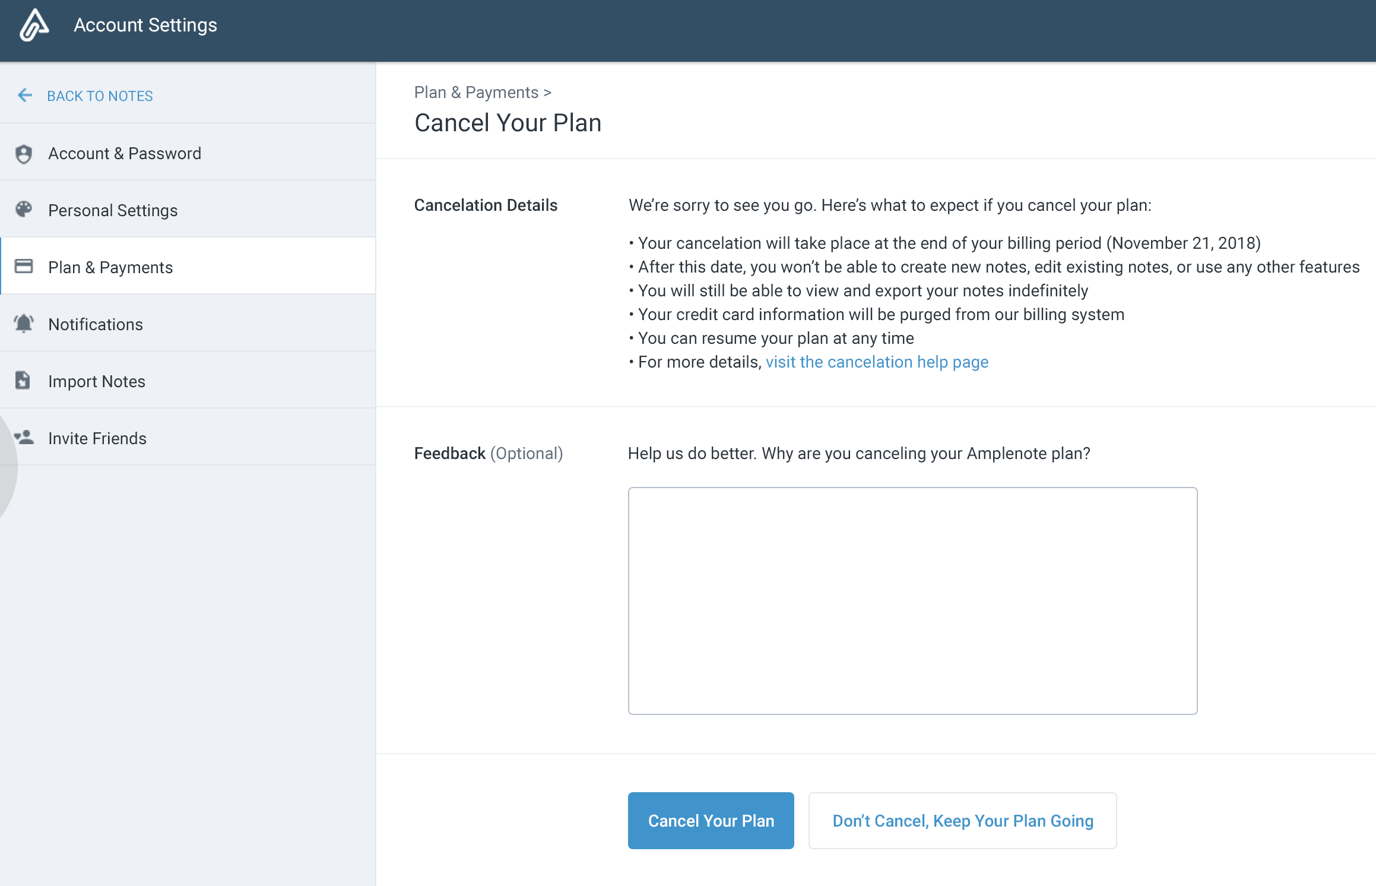Click the bell icon for Notifications

tap(24, 324)
